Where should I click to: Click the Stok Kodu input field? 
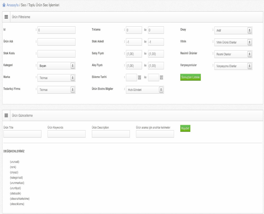[x=56, y=54]
